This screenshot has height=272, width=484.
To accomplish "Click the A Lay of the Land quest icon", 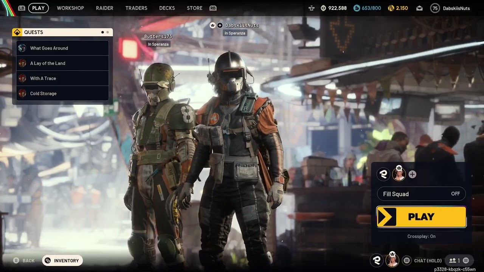I will point(22,63).
